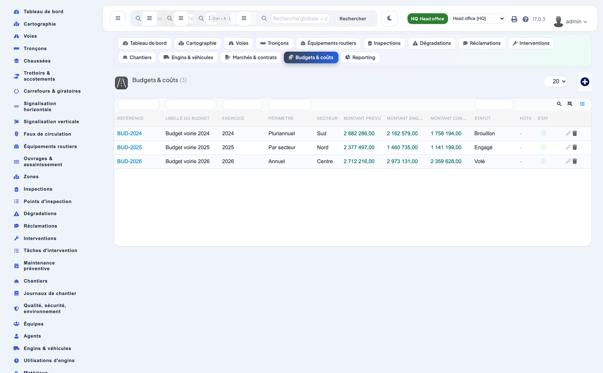The height and width of the screenshot is (373, 603).
Task: Open the Interventions tab
Action: click(531, 43)
